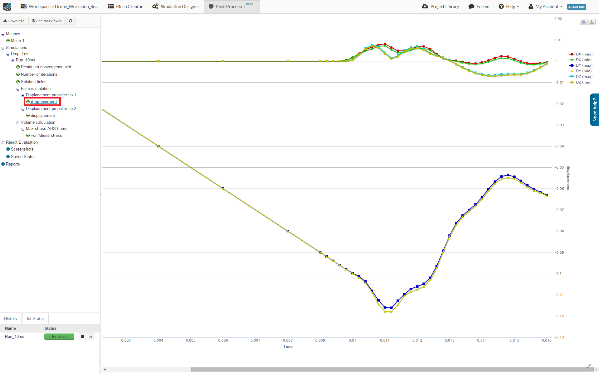The image size is (599, 374).
Task: Collapse the Meshes tree node
Action: 3,34
